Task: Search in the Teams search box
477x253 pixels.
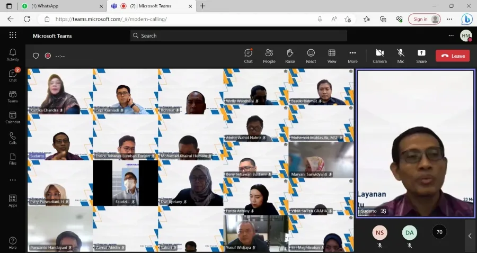Action: [238, 35]
